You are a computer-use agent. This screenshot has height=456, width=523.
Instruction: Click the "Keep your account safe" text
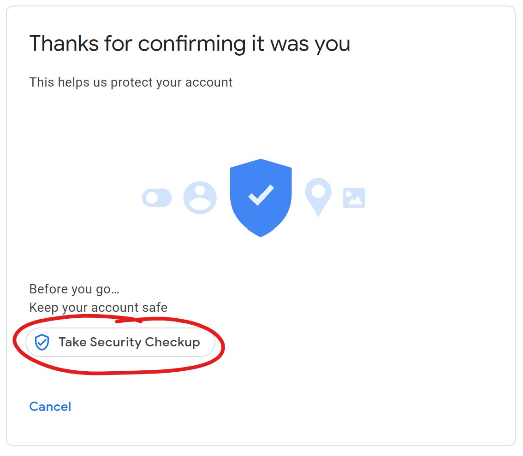(x=98, y=307)
